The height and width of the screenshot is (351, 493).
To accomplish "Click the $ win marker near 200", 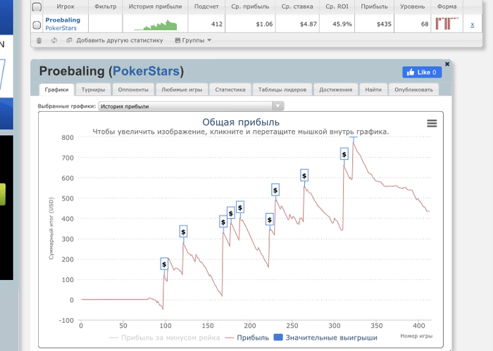I will (x=164, y=264).
